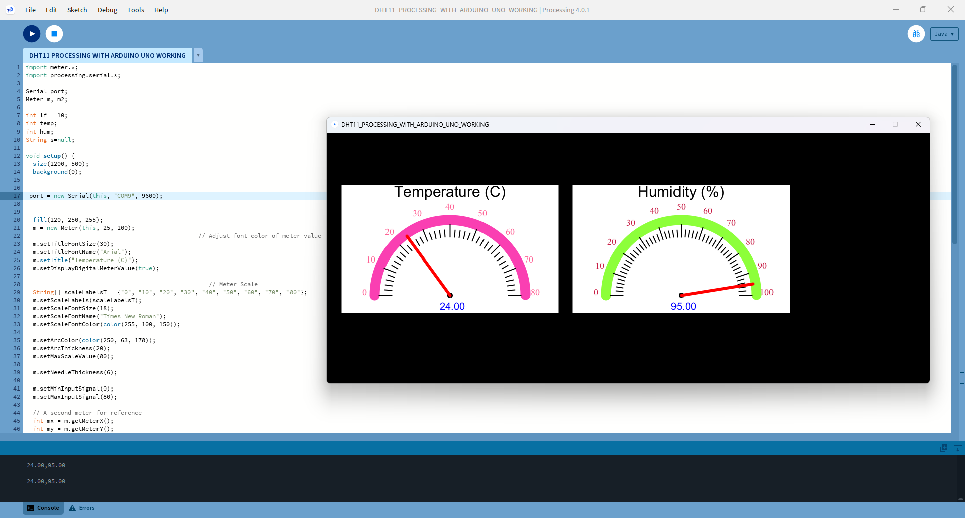Open the Debug menu
Image resolution: width=965 pixels, height=518 pixels.
pos(107,10)
